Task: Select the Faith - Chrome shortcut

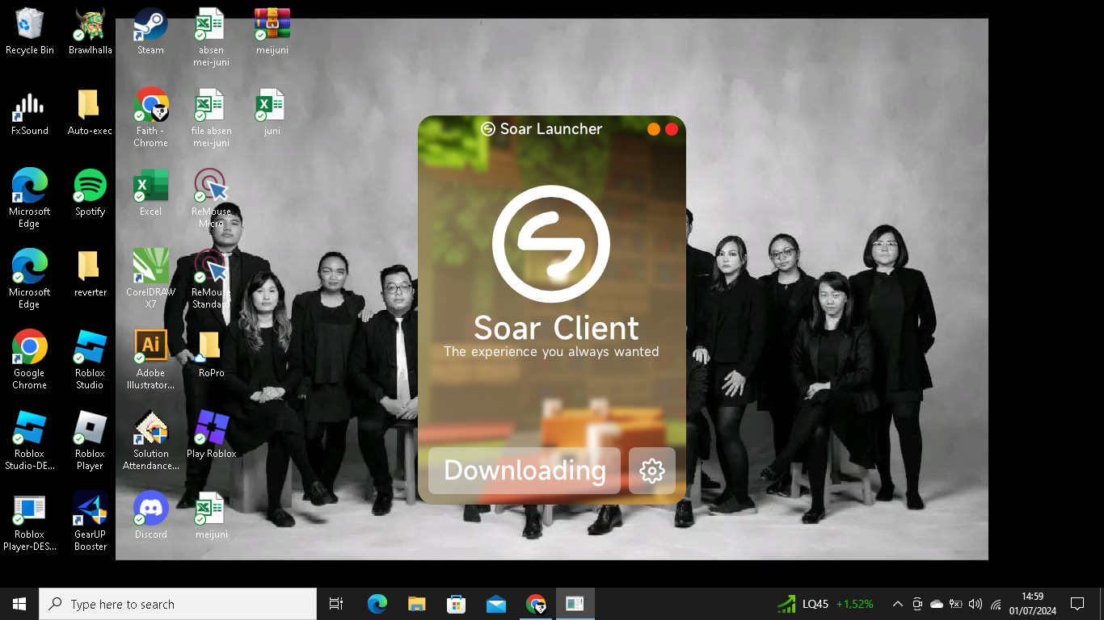Action: click(150, 119)
